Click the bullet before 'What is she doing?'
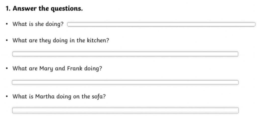The width and height of the screenshot is (257, 118). (7, 25)
